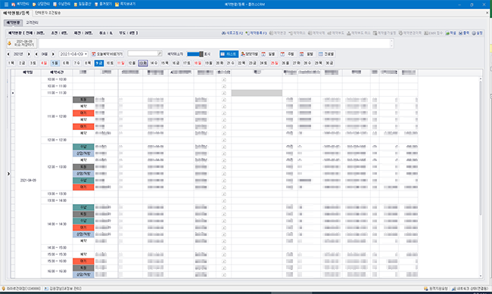Image resolution: width=492 pixels, height=294 pixels.
Task: Select the 예약현황 sub-tab
Action: (13, 23)
